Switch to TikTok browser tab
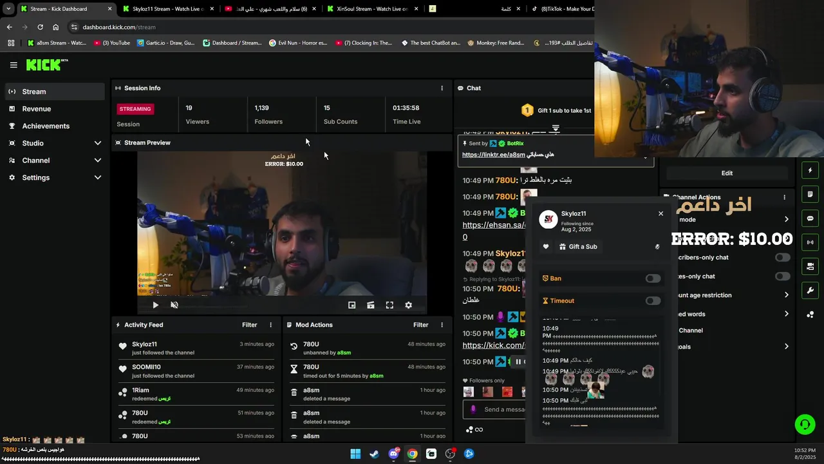This screenshot has height=464, width=824. click(x=561, y=9)
